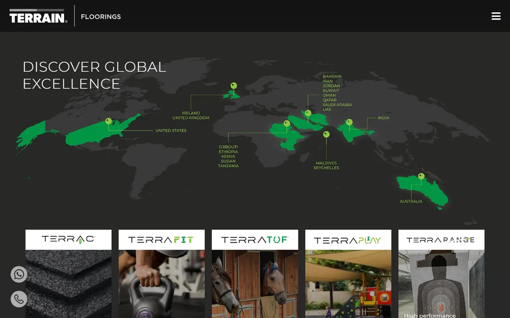Click the playground image
Viewport: 510px width, 318px height.
[x=348, y=284]
